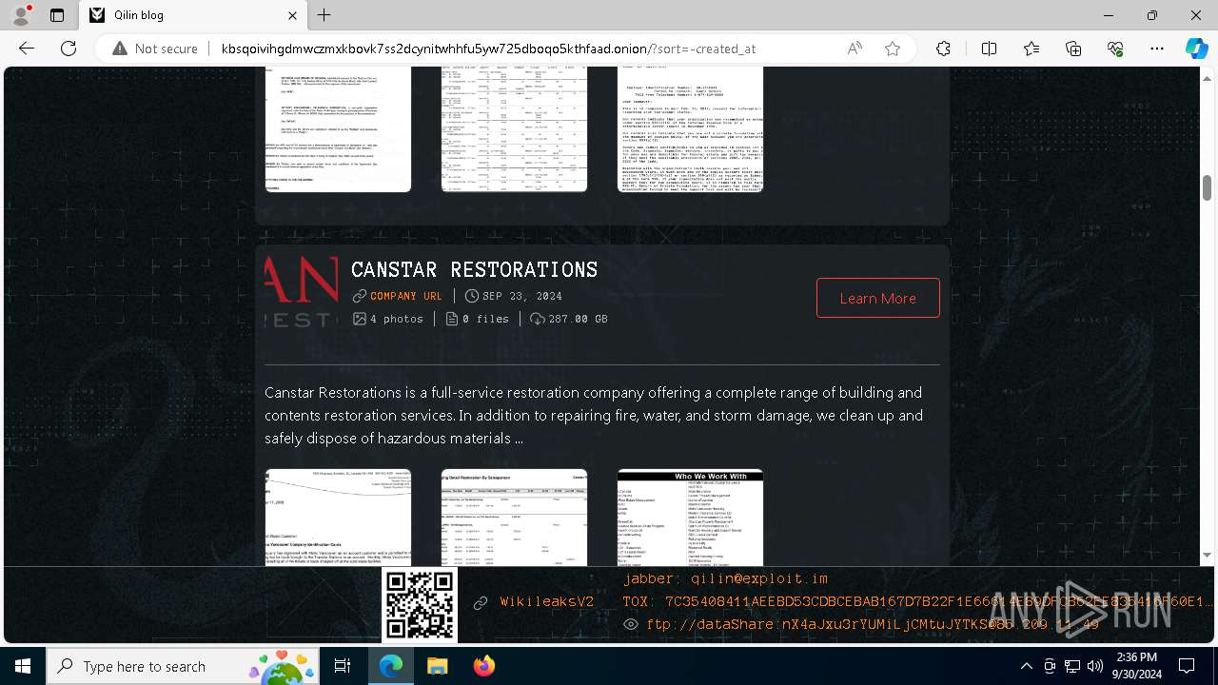The width and height of the screenshot is (1218, 685).
Task: Add page to favorites star
Action: [x=893, y=49]
